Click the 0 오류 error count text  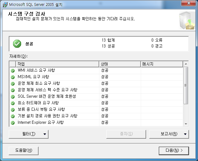(157, 40)
